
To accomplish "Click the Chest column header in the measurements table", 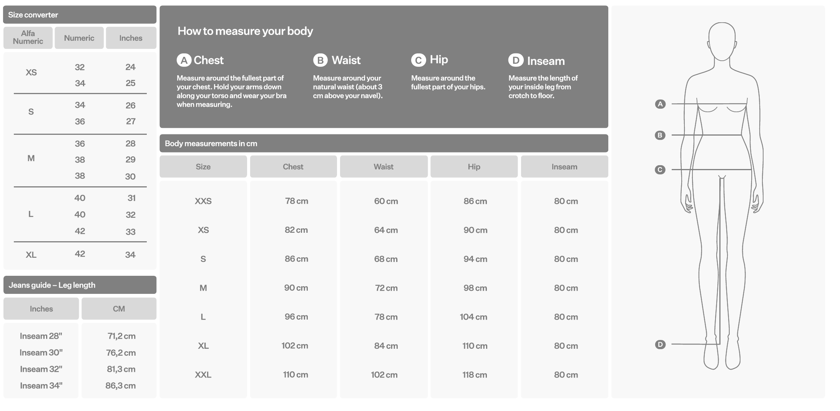I will point(293,167).
